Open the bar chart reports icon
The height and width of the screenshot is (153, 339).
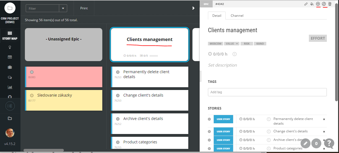[10, 87]
